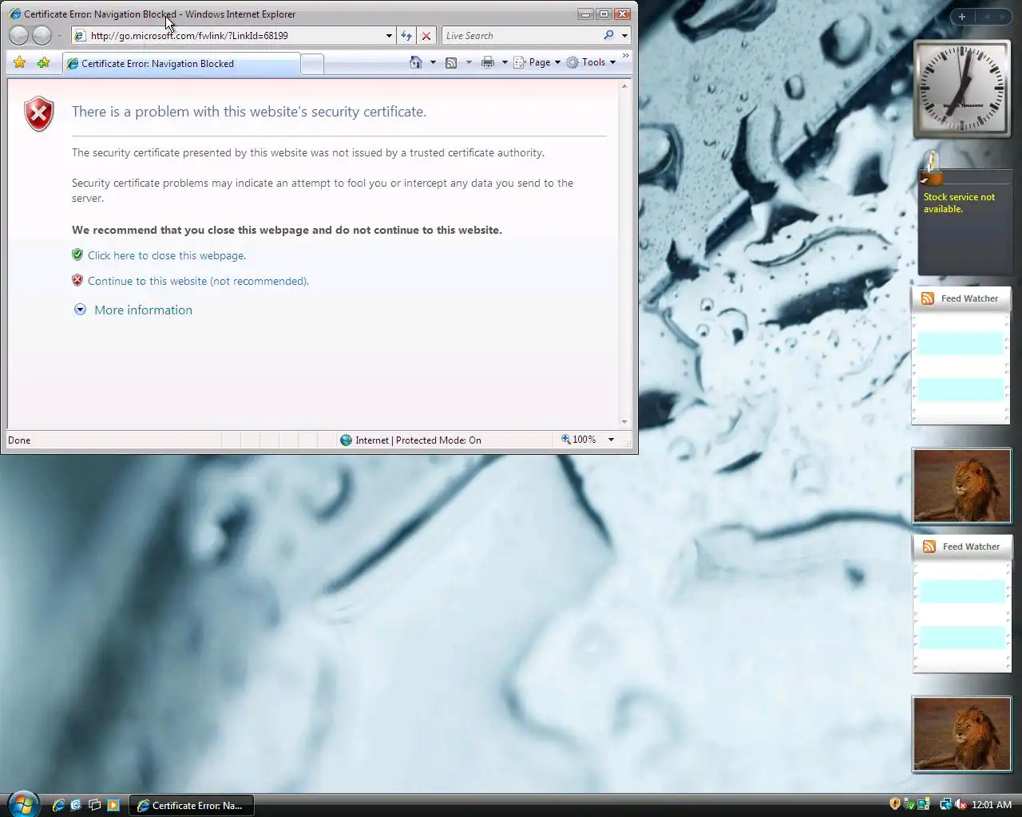Image resolution: width=1022 pixels, height=817 pixels.
Task: Click the red shield error icon
Action: click(39, 114)
